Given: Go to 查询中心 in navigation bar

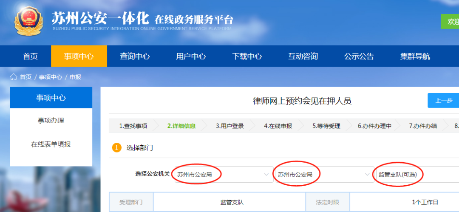Looking at the screenshot, I should pos(135,56).
